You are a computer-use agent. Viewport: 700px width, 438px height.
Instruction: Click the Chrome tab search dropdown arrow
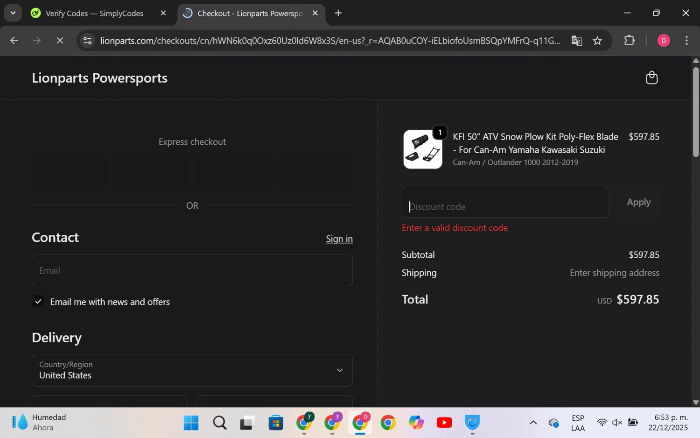coord(13,13)
